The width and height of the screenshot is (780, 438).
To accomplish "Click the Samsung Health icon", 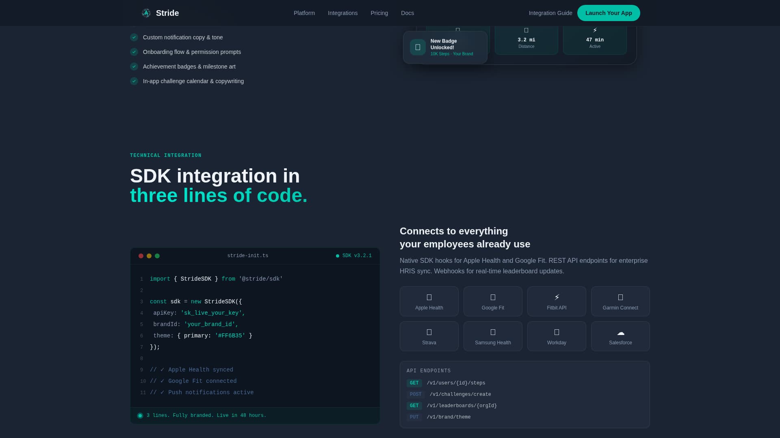I will (x=493, y=332).
